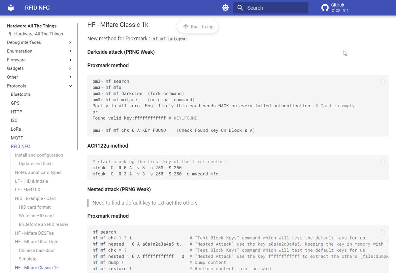Open the Bluetooth page
The image size is (396, 273).
20,94
